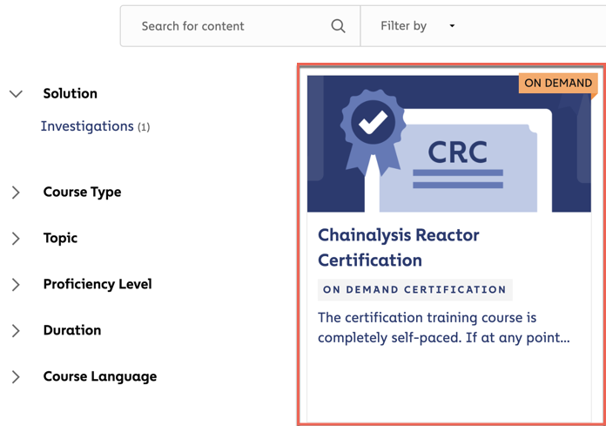Screen dimensions: 606x426
Task: Collapse the Solution filter chevron
Action: pos(16,93)
